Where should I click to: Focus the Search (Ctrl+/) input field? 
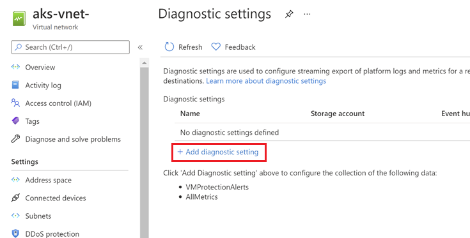tap(70, 47)
